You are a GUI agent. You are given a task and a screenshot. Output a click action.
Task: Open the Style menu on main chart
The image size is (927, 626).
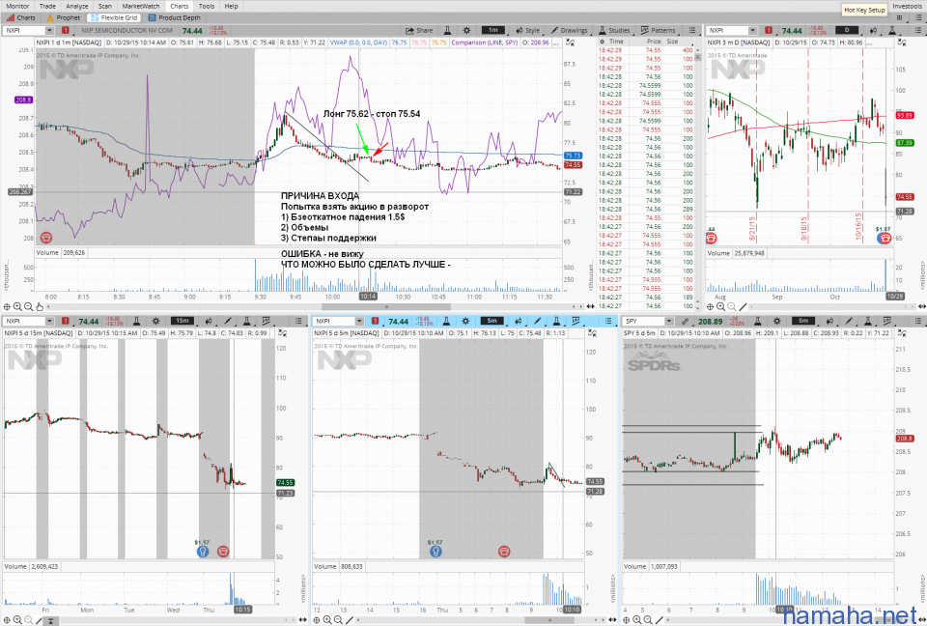click(528, 30)
